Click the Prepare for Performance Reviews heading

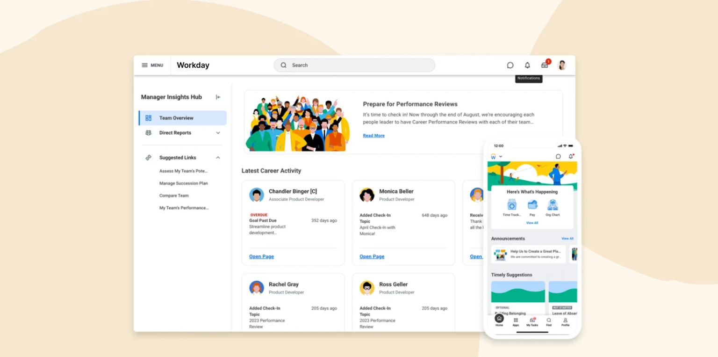tap(410, 104)
